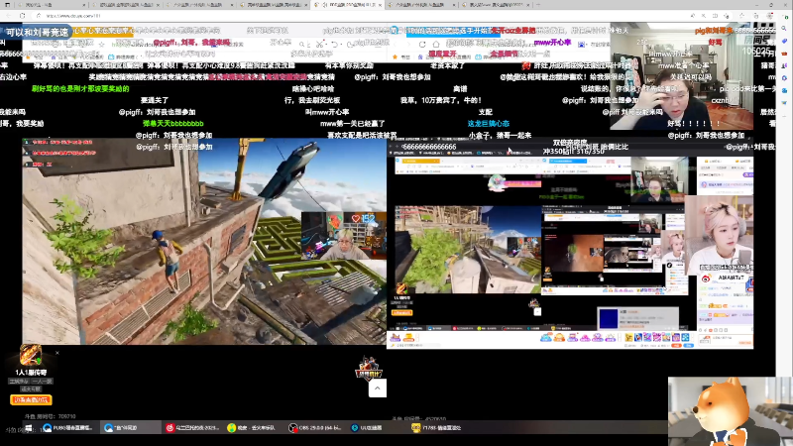Open the red toolbox sidebar icon
The height and width of the screenshot is (446, 793).
(x=784, y=54)
